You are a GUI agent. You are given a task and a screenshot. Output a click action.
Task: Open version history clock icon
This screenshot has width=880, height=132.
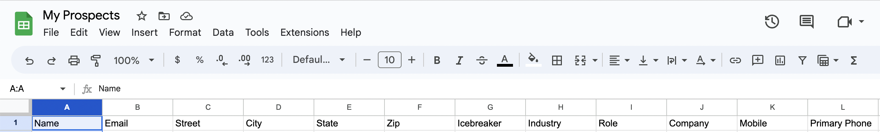point(772,22)
